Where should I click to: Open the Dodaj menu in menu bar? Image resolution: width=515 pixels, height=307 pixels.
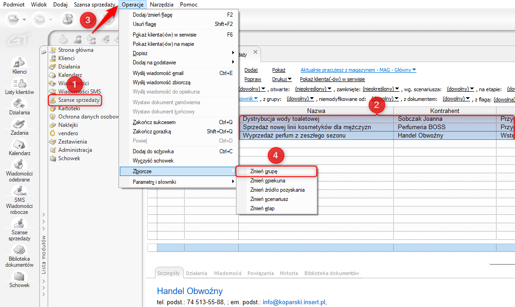tap(61, 4)
